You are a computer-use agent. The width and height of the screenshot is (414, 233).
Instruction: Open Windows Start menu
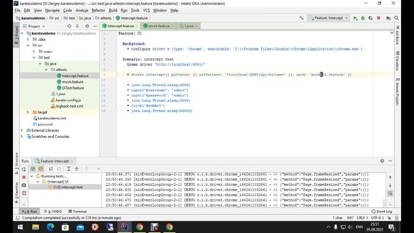click(x=20, y=227)
